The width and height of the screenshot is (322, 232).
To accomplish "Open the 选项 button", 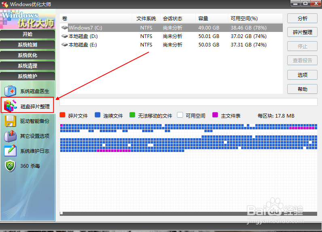I will [302, 75].
